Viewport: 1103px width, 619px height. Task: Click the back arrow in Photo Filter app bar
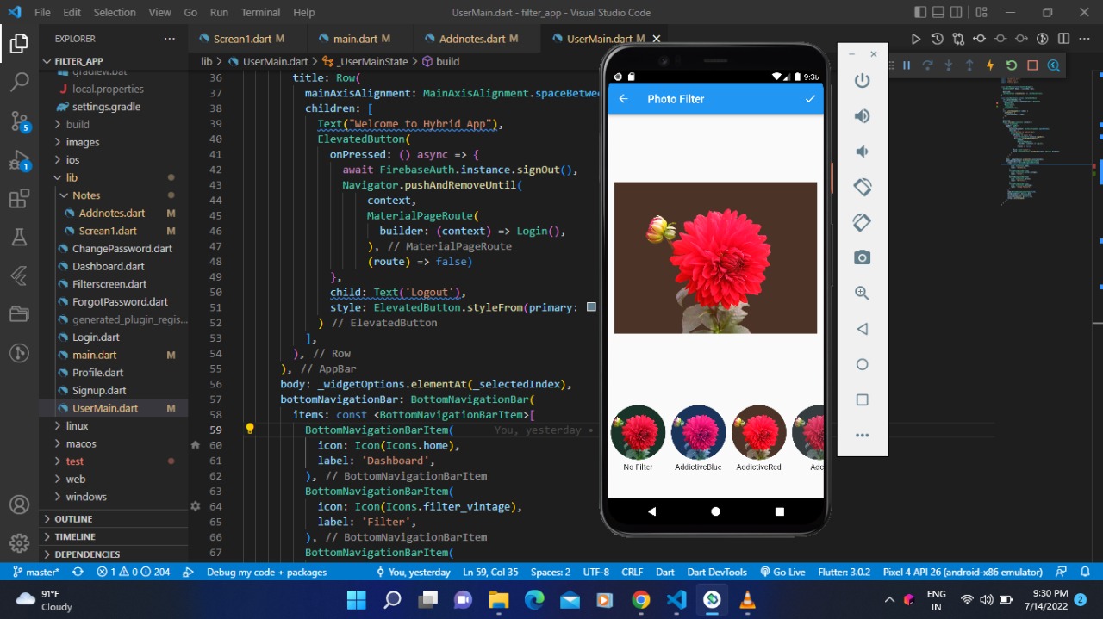[x=624, y=99]
